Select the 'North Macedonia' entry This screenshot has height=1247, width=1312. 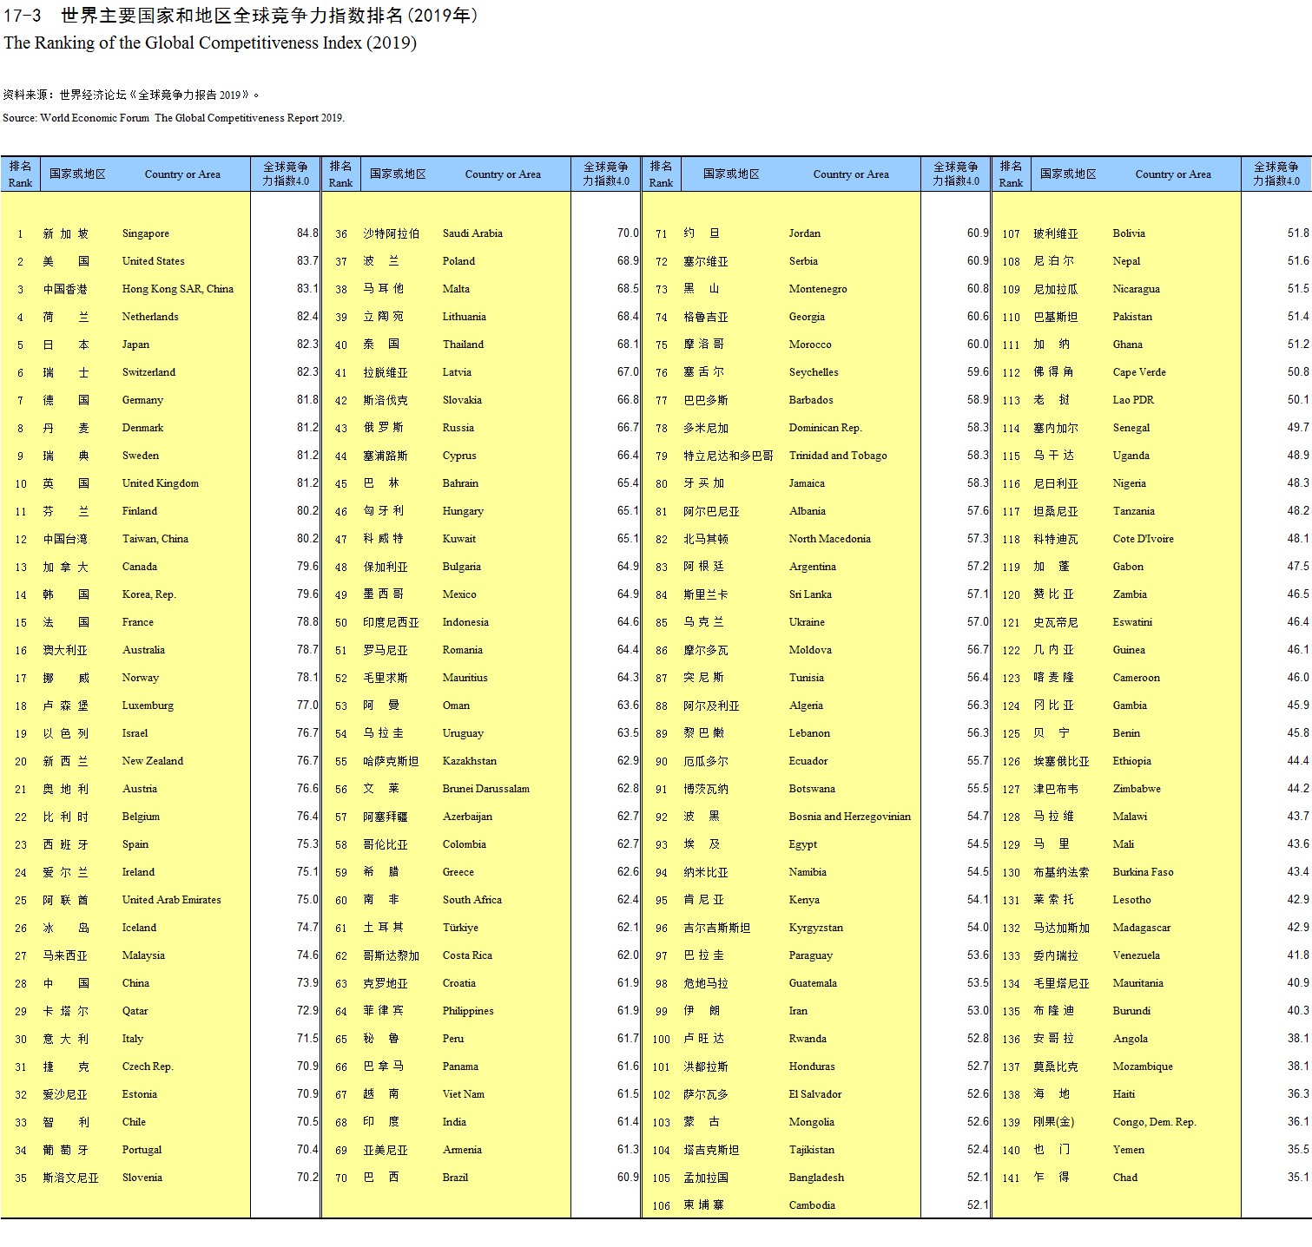[x=829, y=539]
